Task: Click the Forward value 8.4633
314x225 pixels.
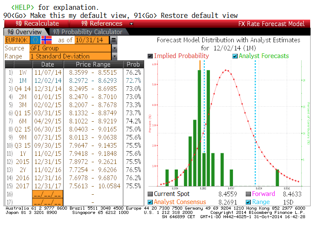Action: (292, 194)
